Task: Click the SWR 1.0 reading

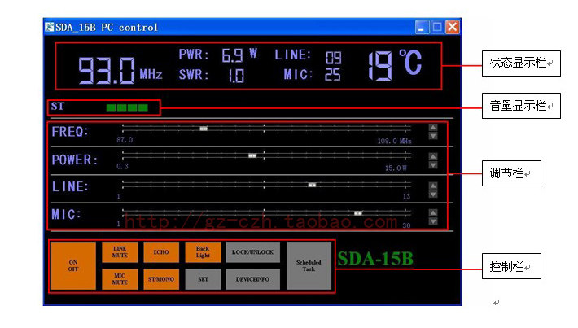Action: pos(212,75)
